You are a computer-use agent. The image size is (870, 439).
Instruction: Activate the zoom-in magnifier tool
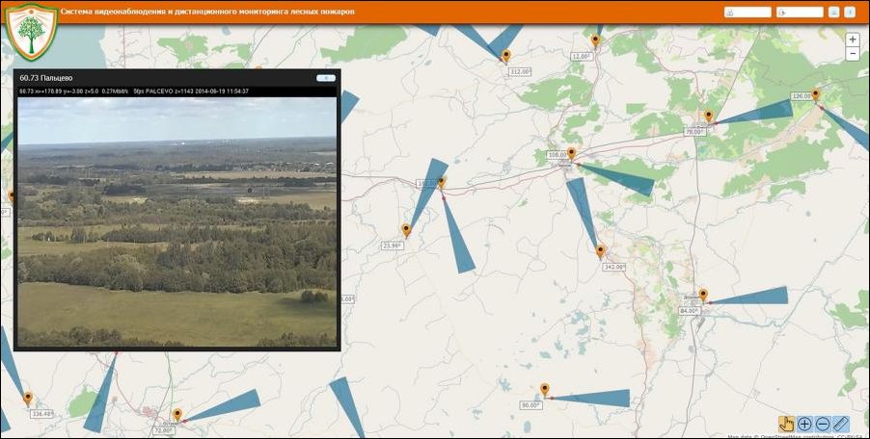804,423
